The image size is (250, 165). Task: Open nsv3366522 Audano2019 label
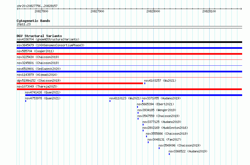click(x=188, y=151)
